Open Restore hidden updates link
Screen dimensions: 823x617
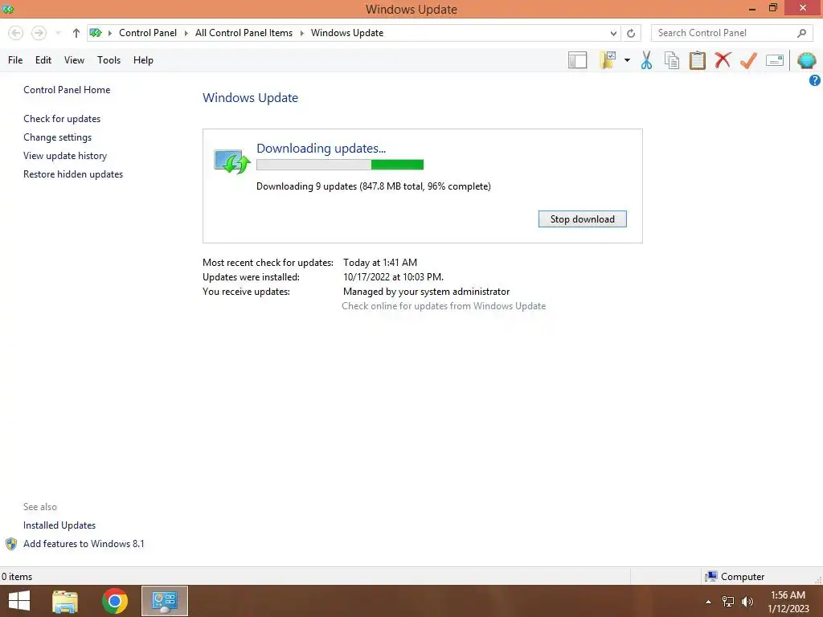(73, 174)
